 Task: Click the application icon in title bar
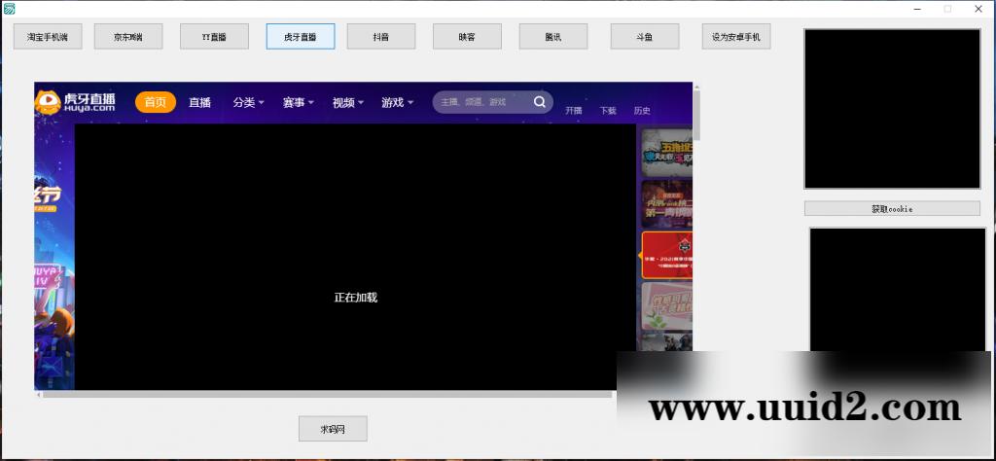pyautogui.click(x=9, y=9)
